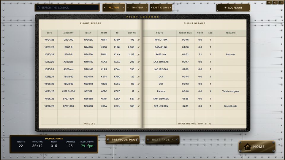Click the Aircraft column header
285x160 pixels.
point(68,33)
